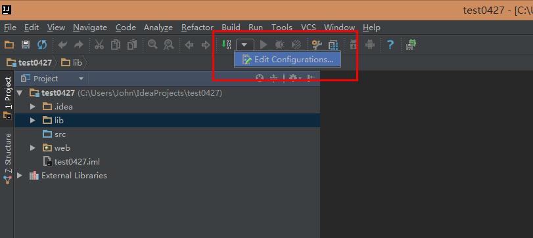533x238 pixels.
Task: Click the Replace magnifier icon
Action: point(169,45)
